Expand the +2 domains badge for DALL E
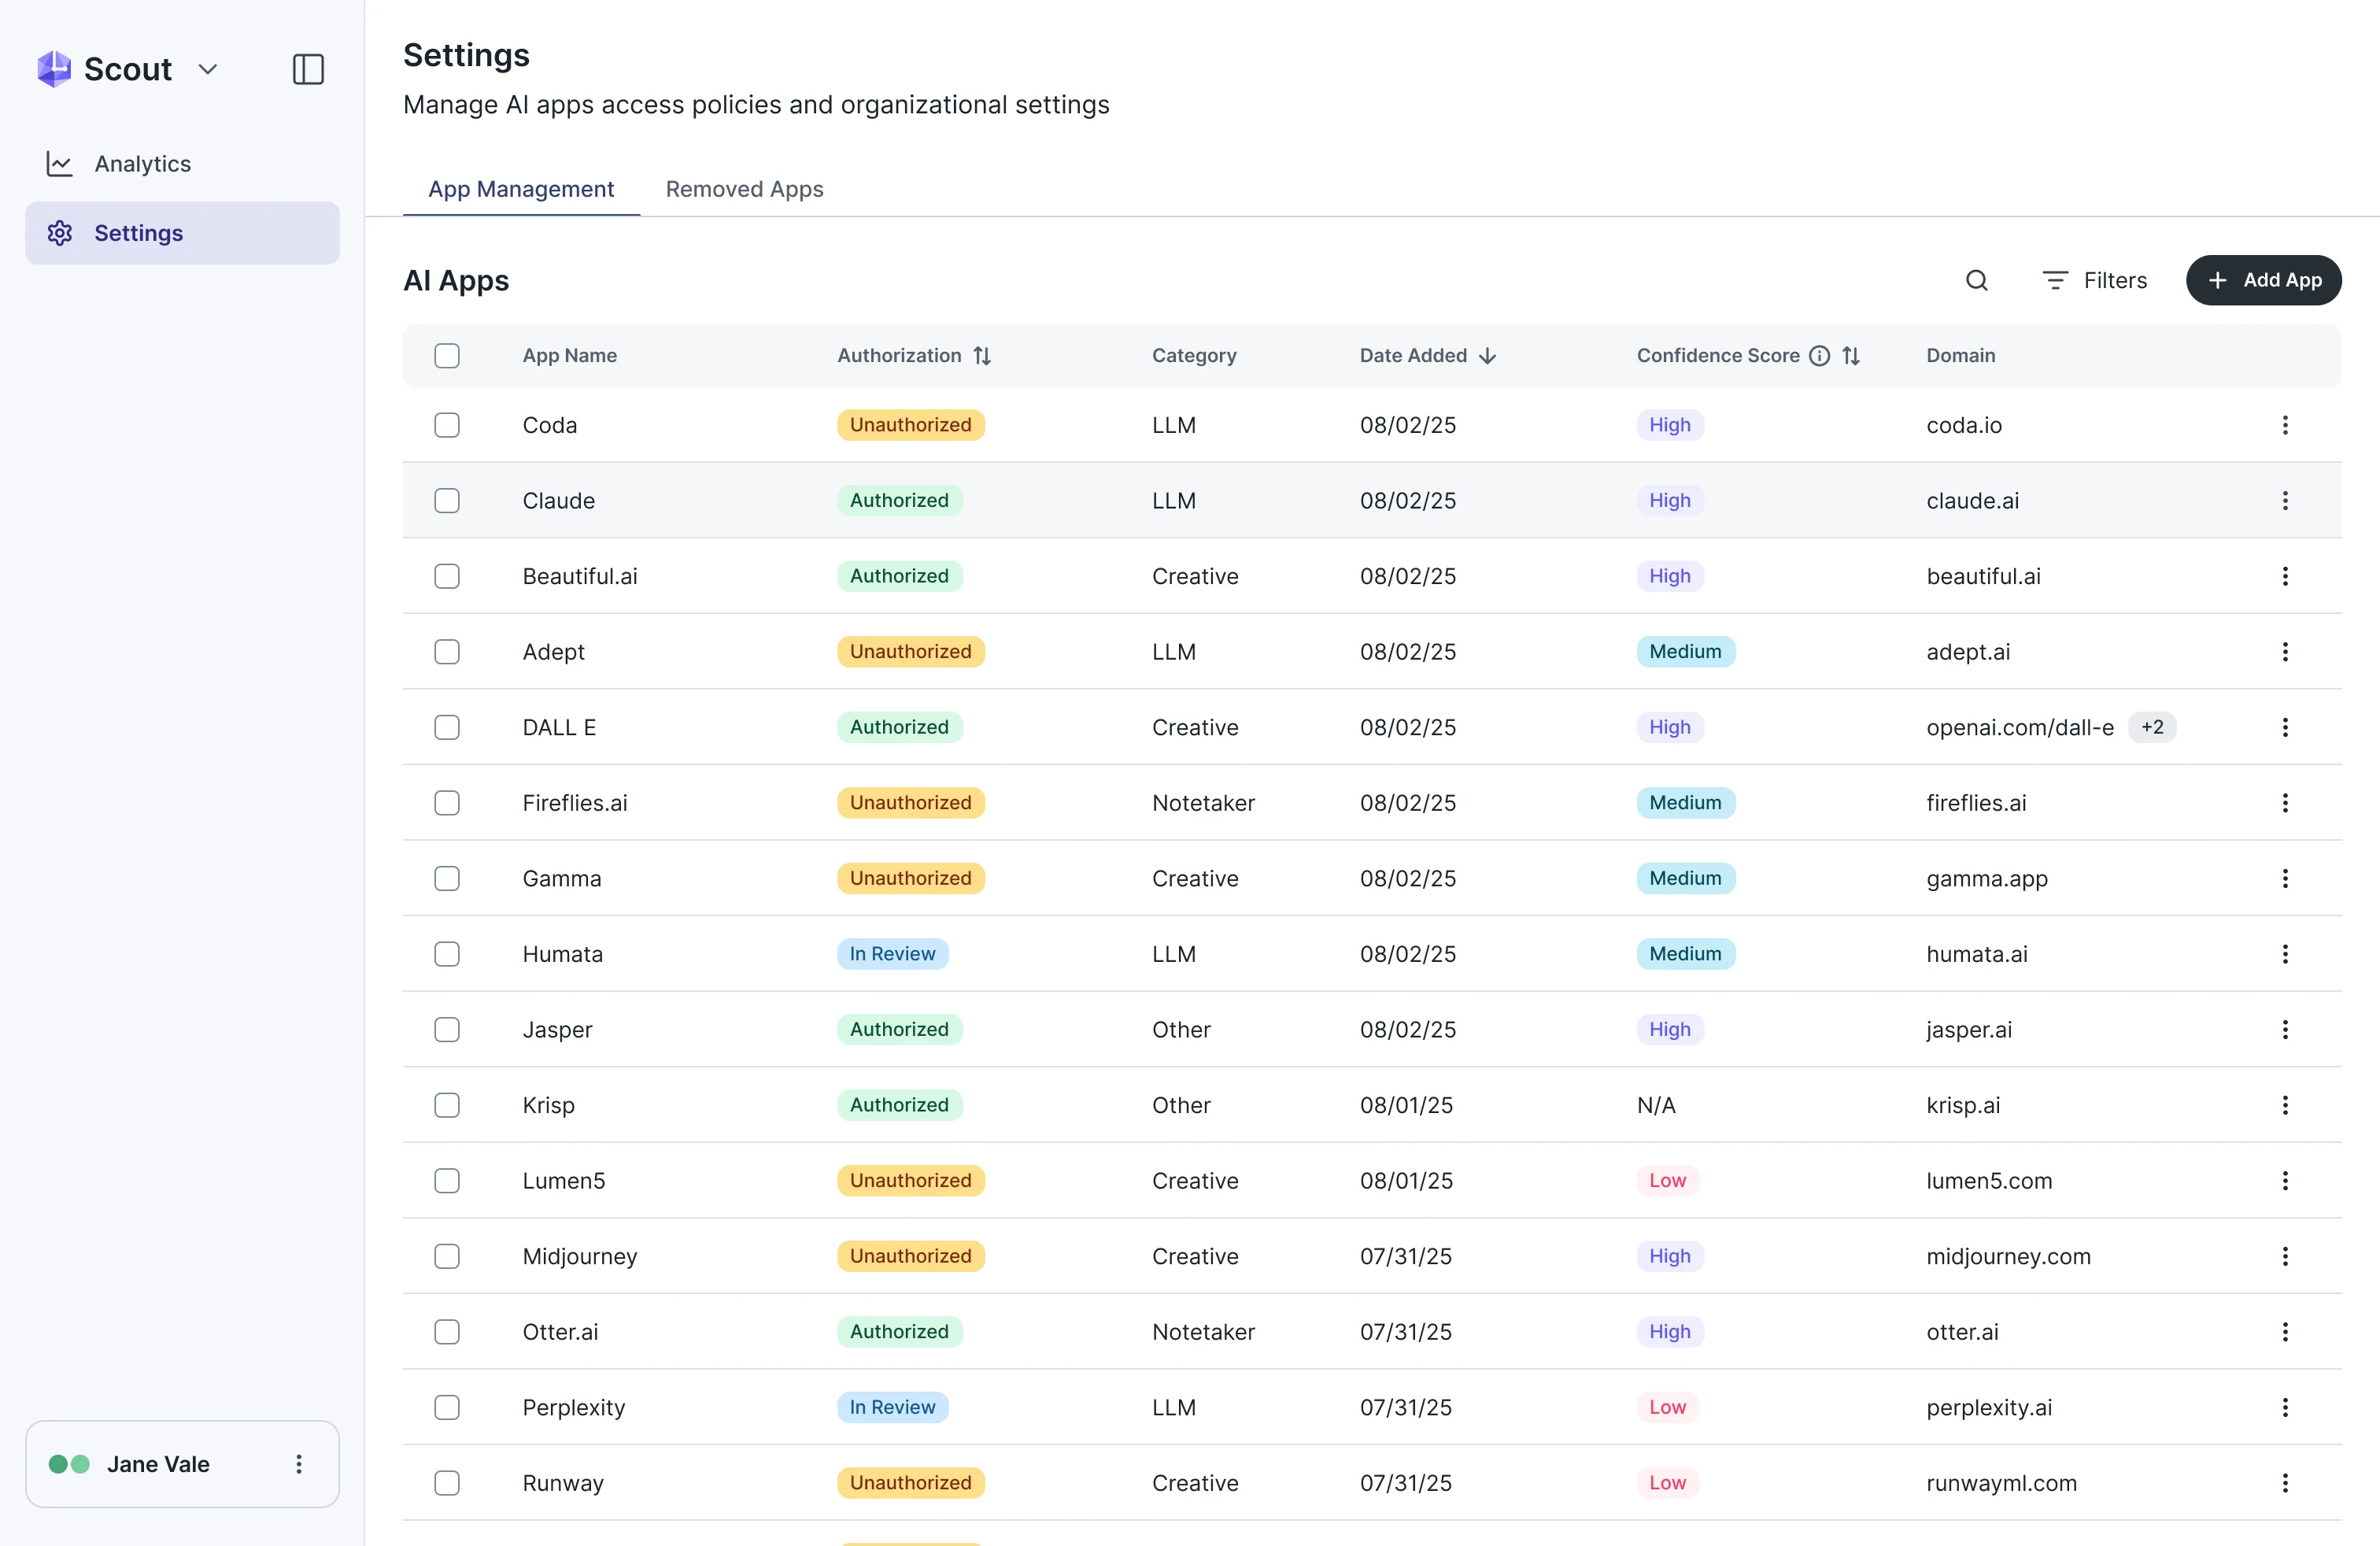 coord(2152,727)
